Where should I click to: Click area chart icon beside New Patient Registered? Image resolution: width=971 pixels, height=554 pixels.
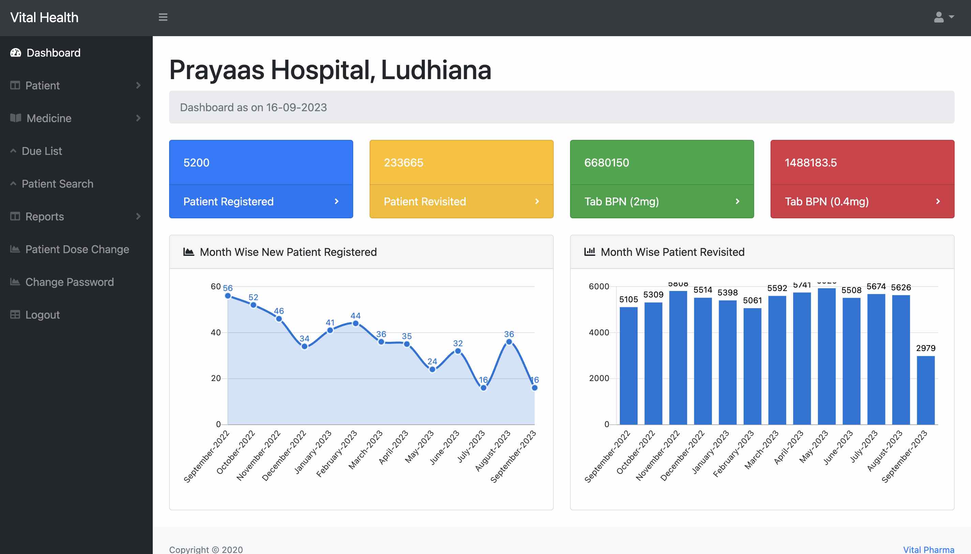189,251
